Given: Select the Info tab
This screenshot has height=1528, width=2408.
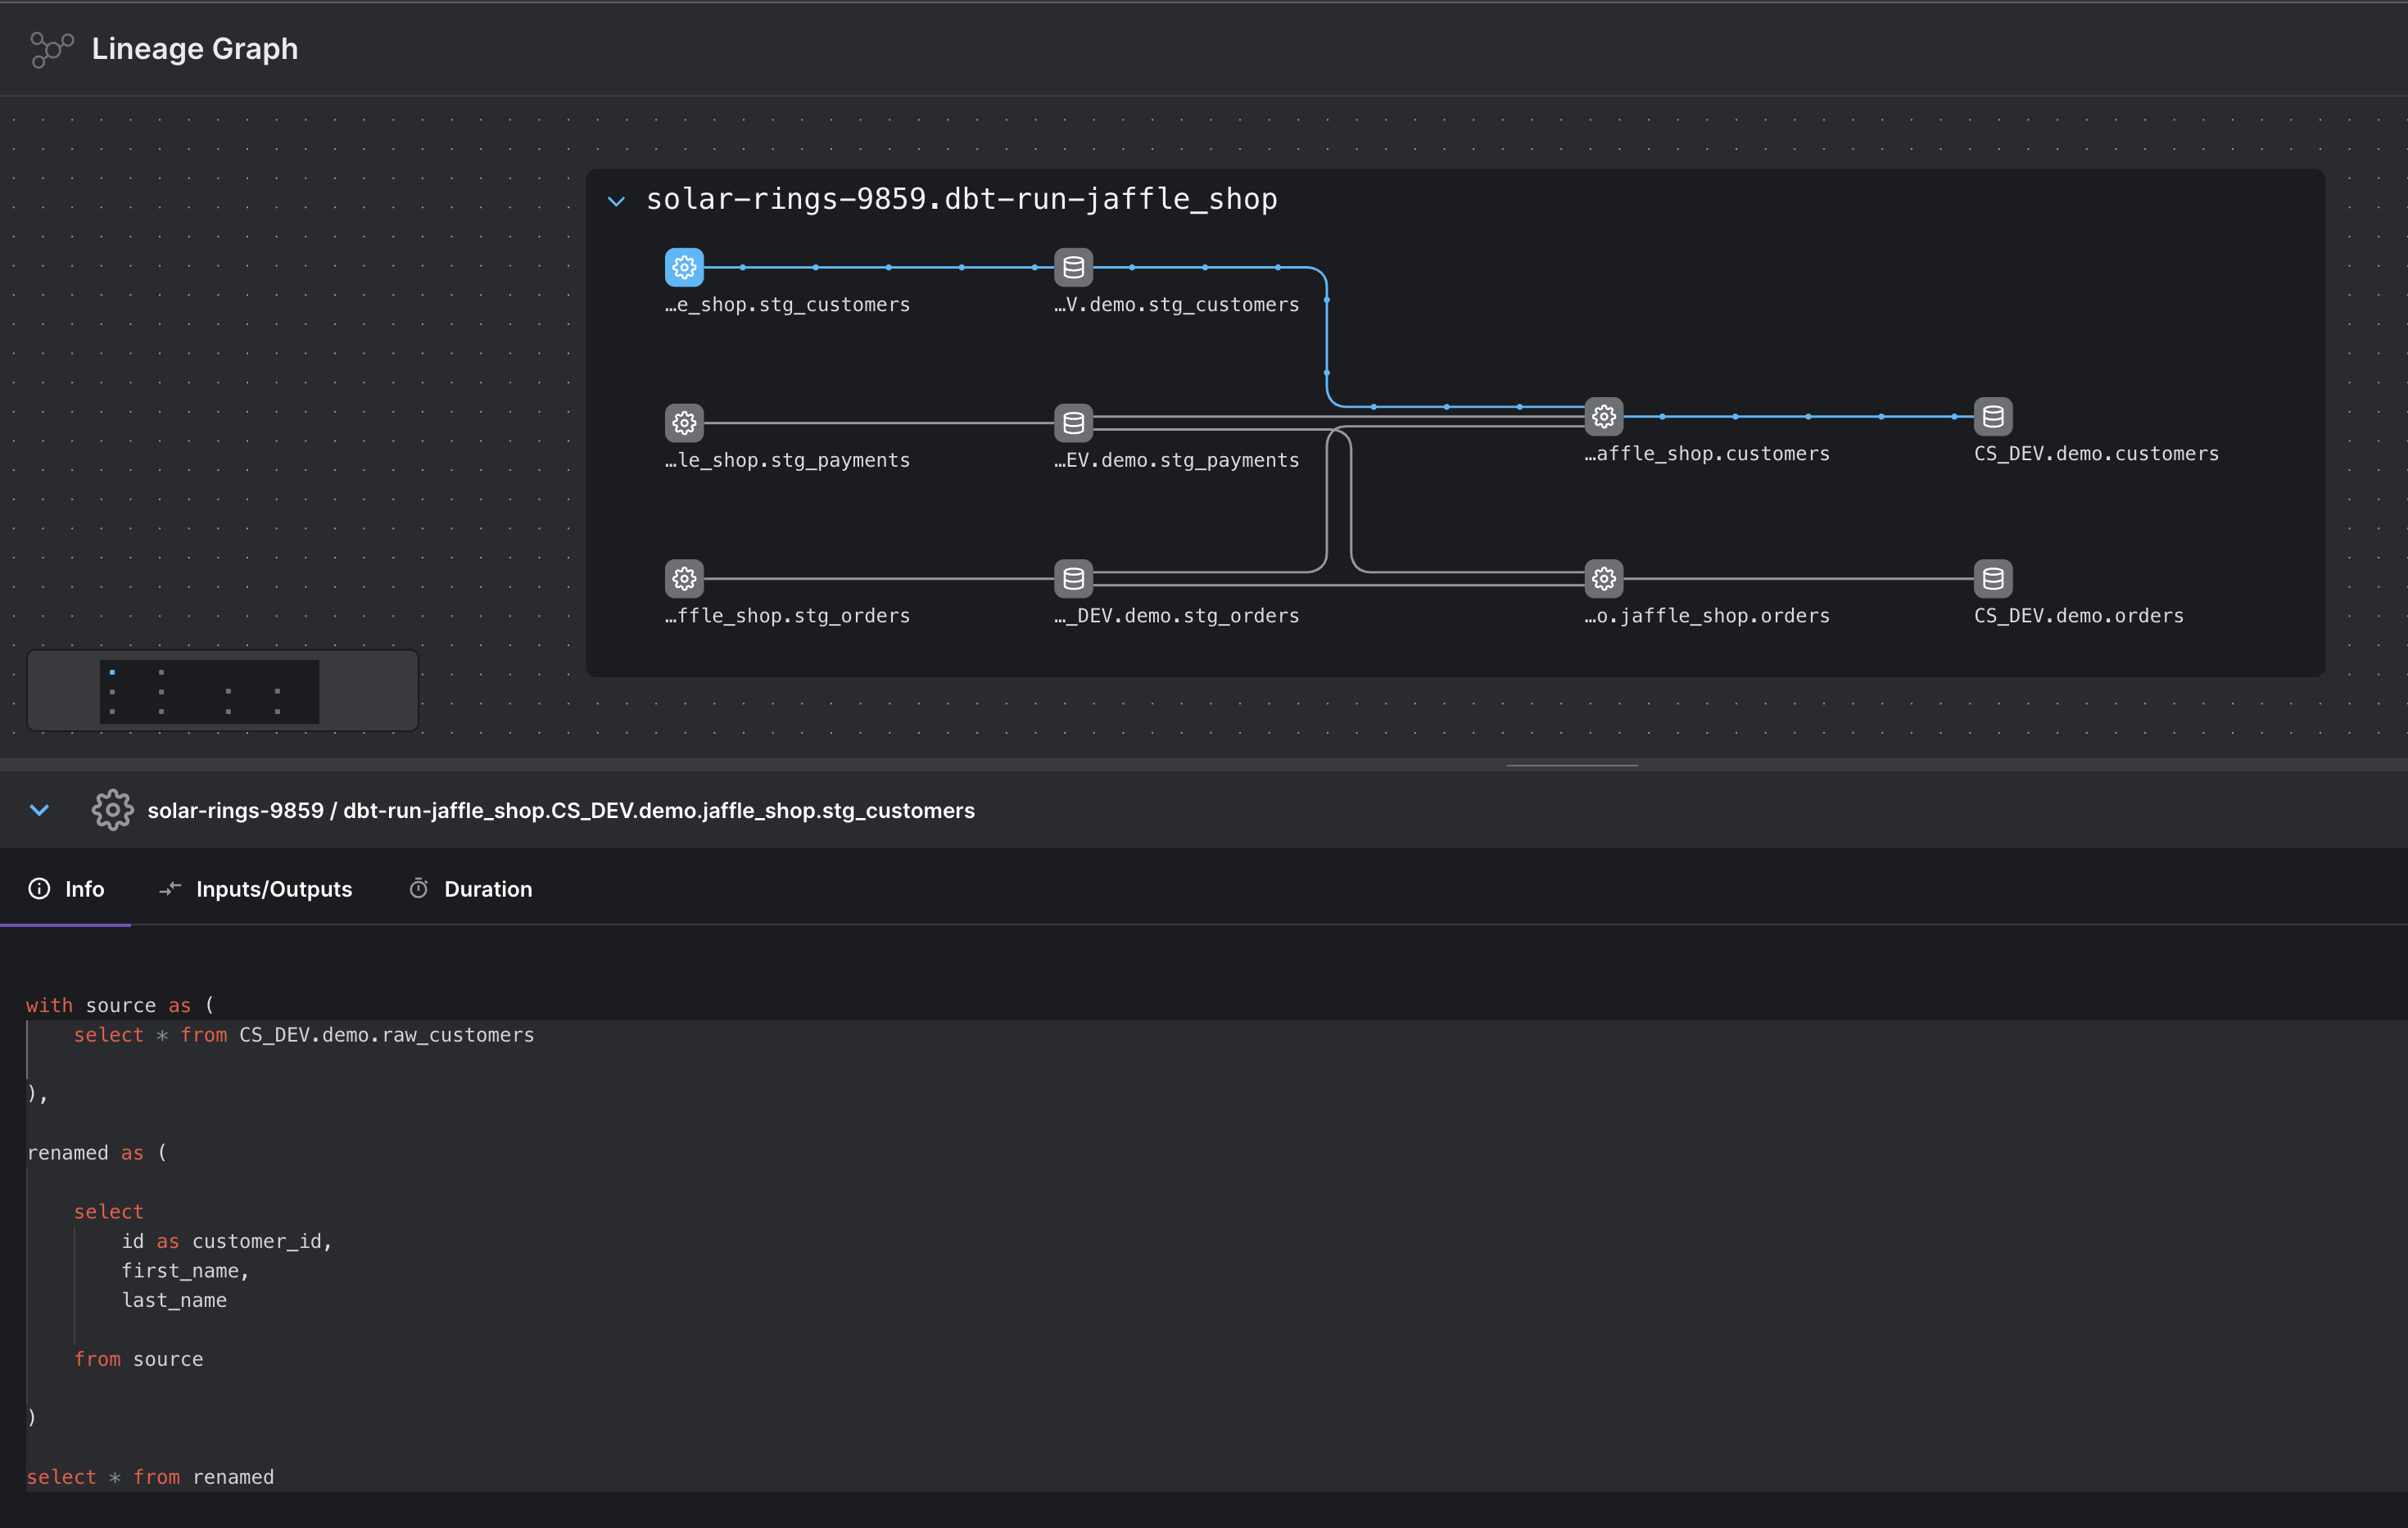Looking at the screenshot, I should [66, 888].
